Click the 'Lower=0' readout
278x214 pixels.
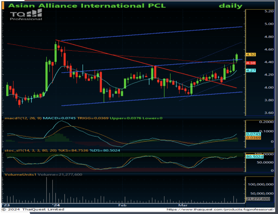point(153,118)
